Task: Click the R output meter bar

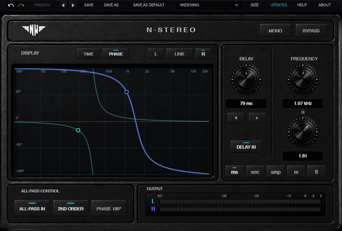Action: pos(240,209)
